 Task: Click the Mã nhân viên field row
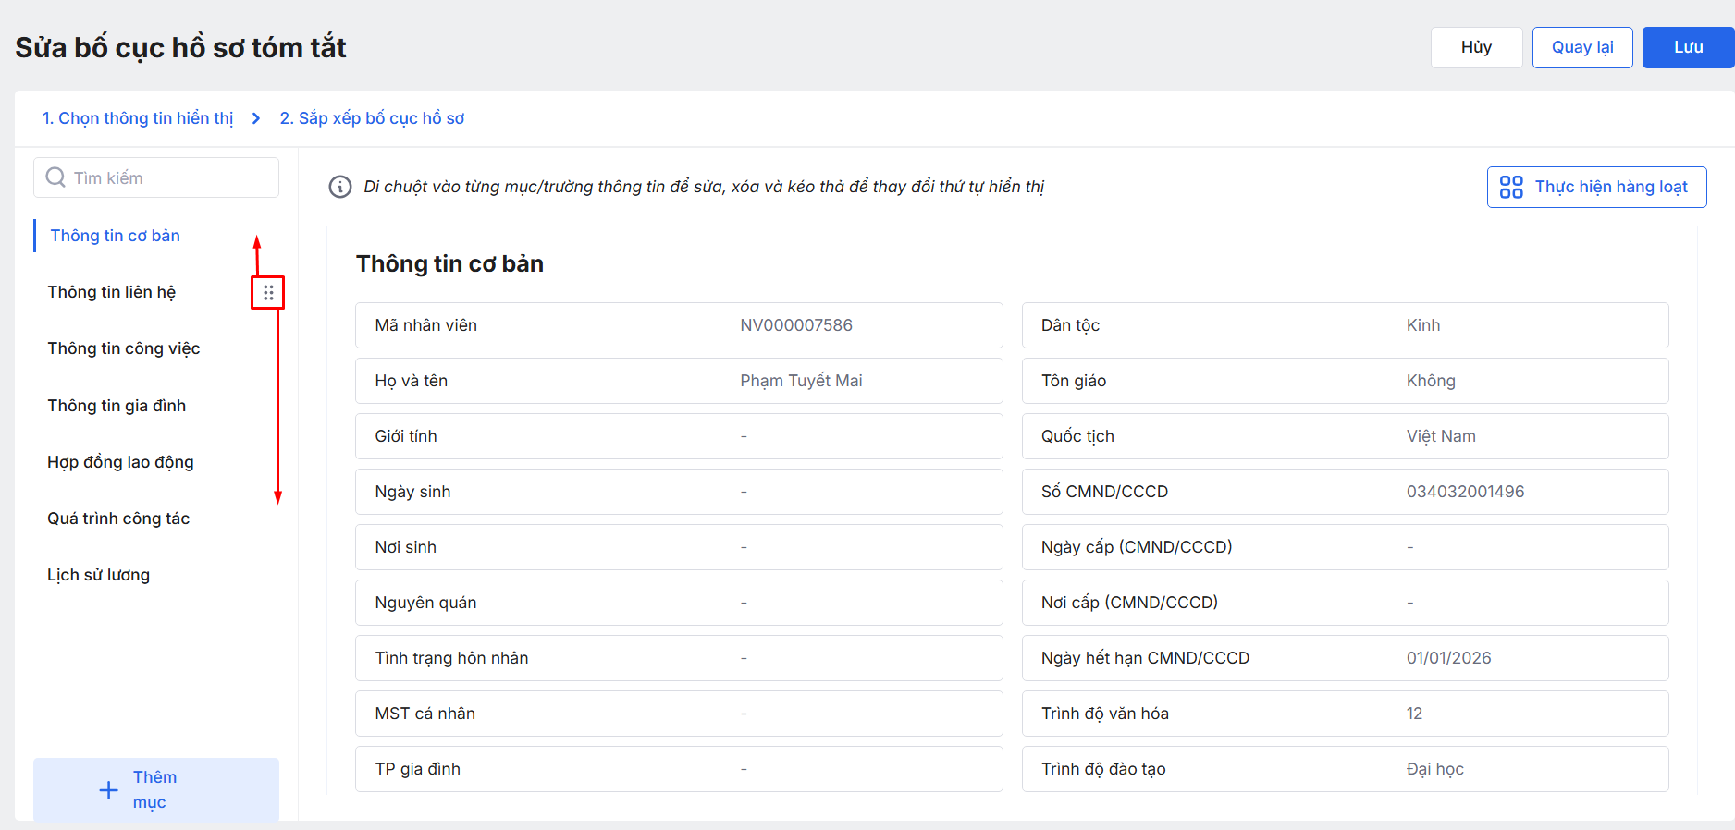679,325
